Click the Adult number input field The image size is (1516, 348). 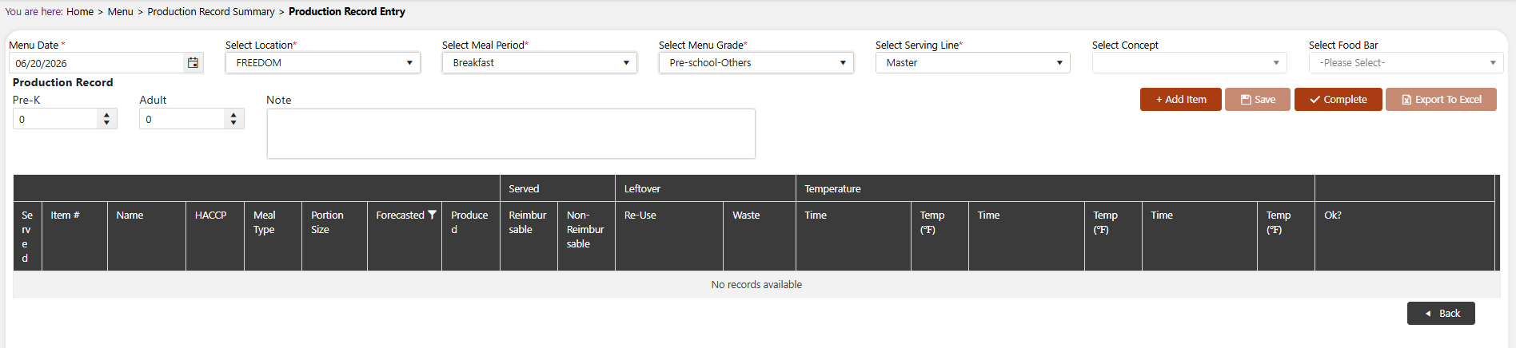click(x=182, y=119)
